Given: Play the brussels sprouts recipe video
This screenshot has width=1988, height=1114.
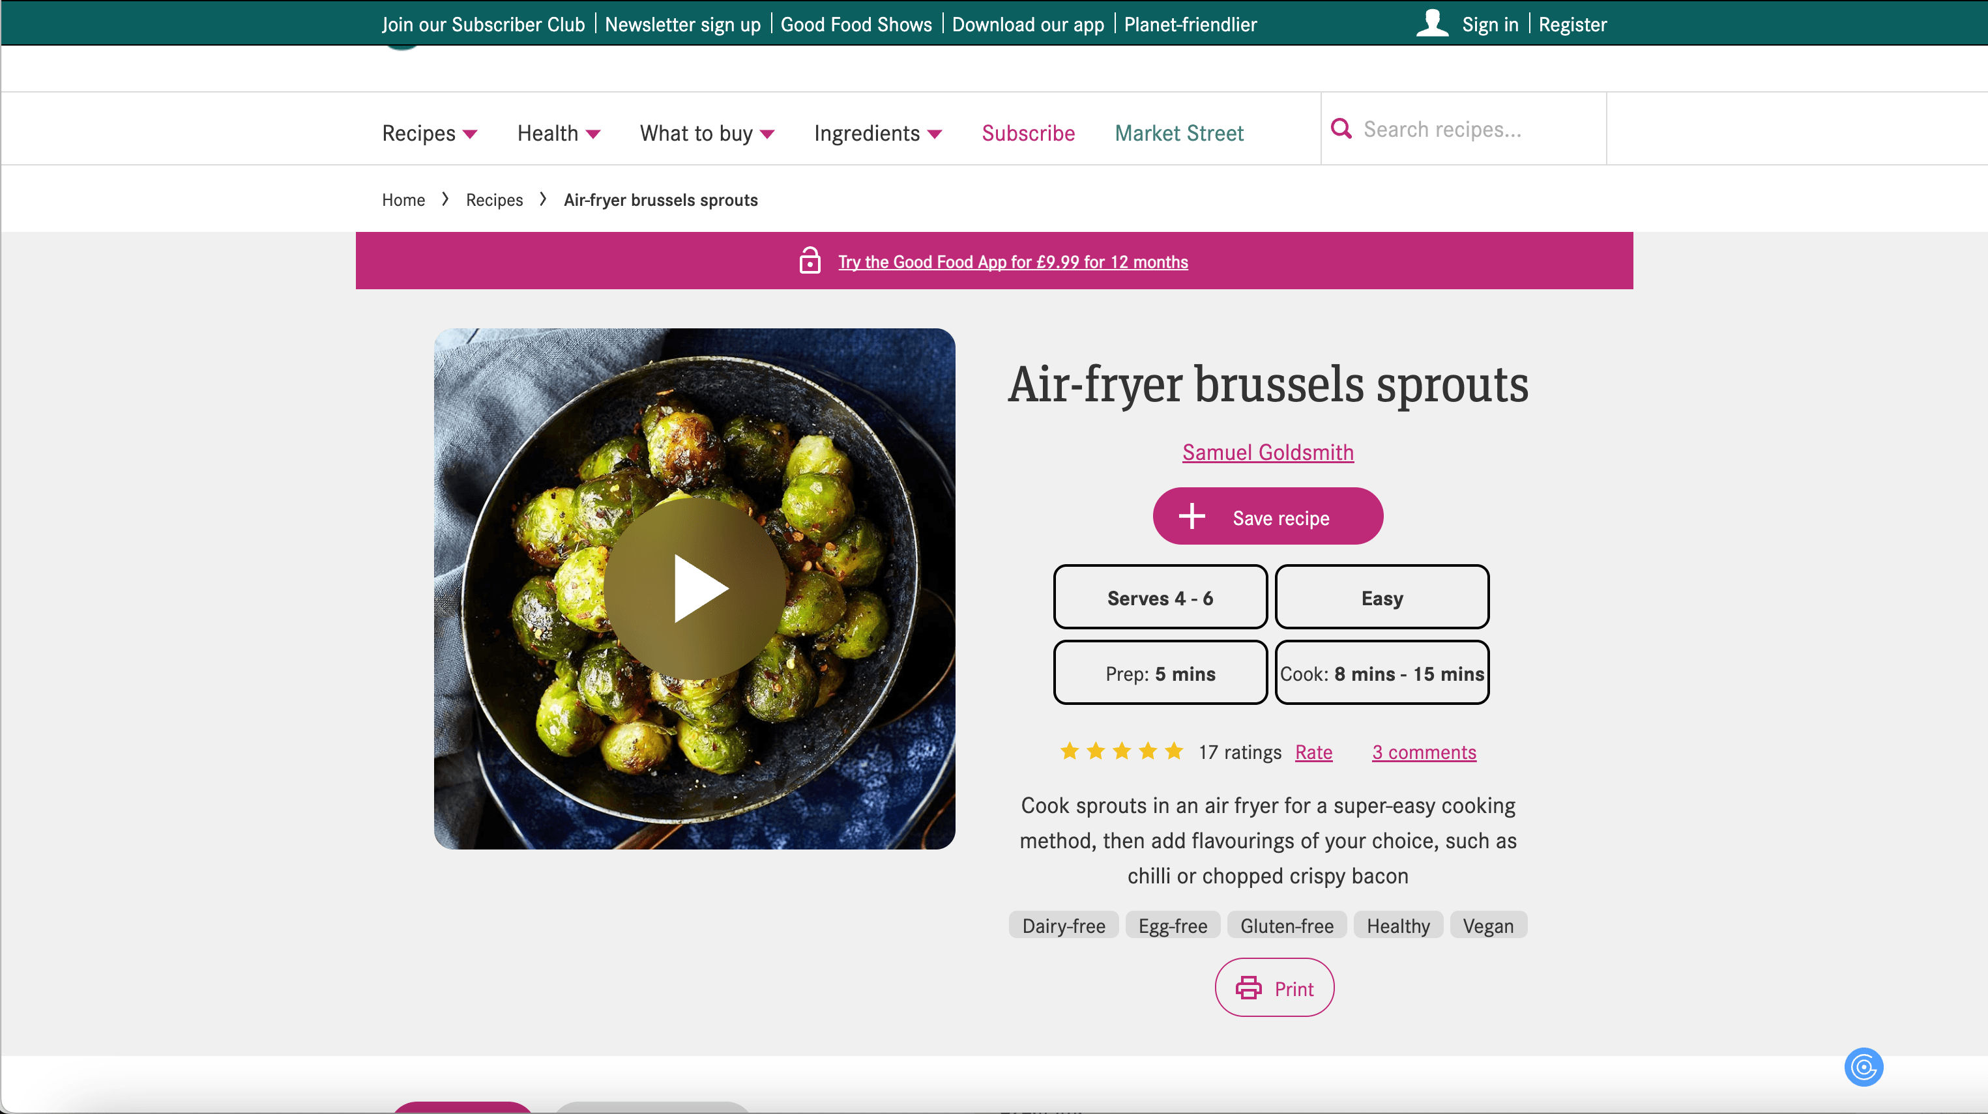Looking at the screenshot, I should 695,589.
